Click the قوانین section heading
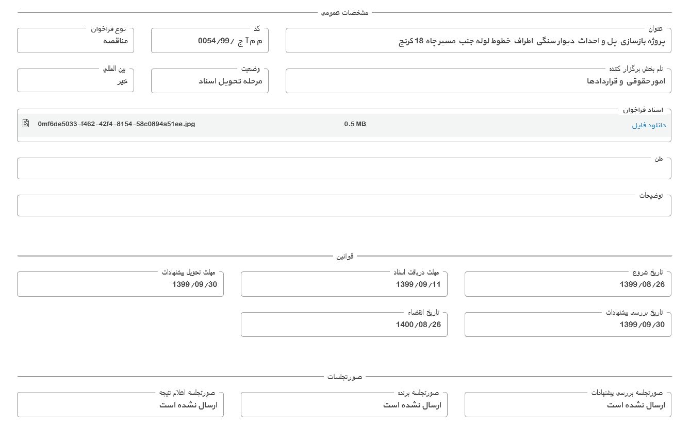 tap(344, 256)
